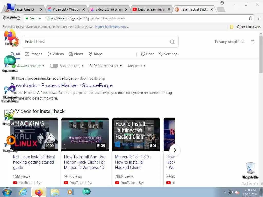Open the Microsoft Visual Studio desktop shortcut

pyautogui.click(x=10, y=94)
